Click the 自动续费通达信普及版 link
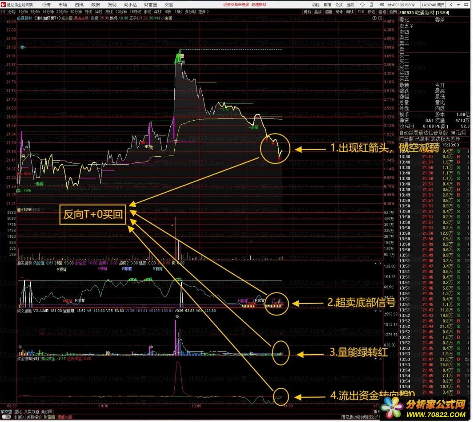473x422 pixels. (424, 133)
